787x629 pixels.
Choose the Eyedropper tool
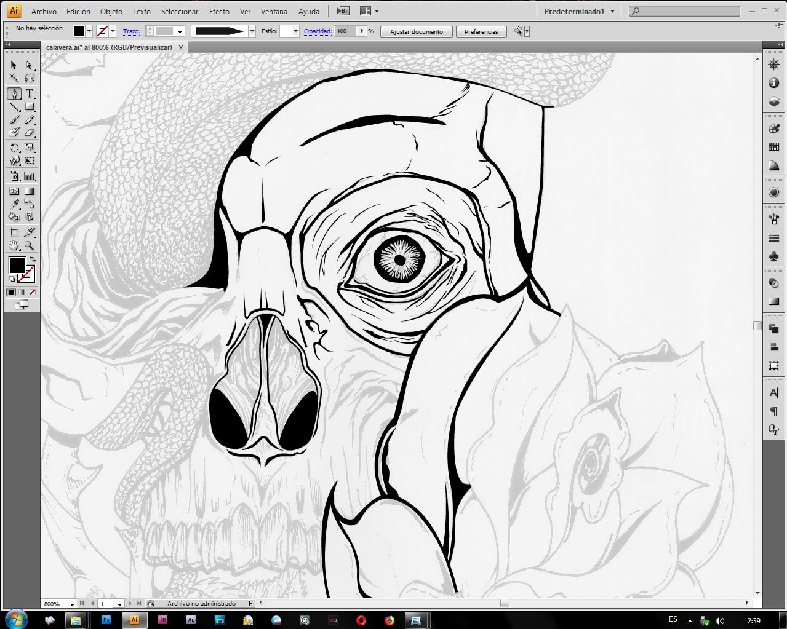[x=14, y=204]
